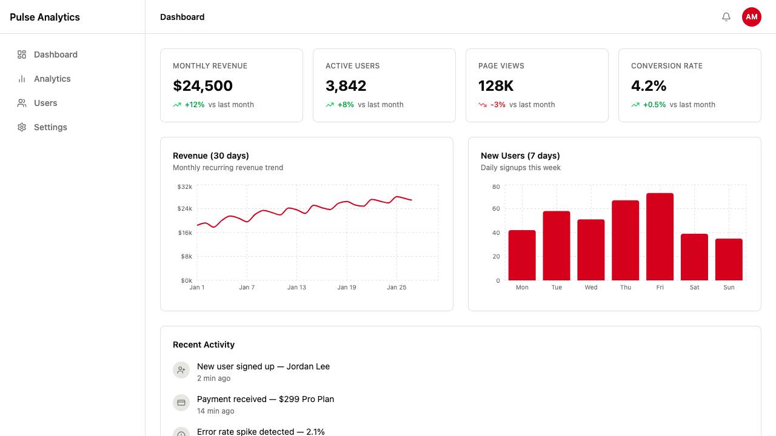Open the AM user avatar

pos(752,17)
